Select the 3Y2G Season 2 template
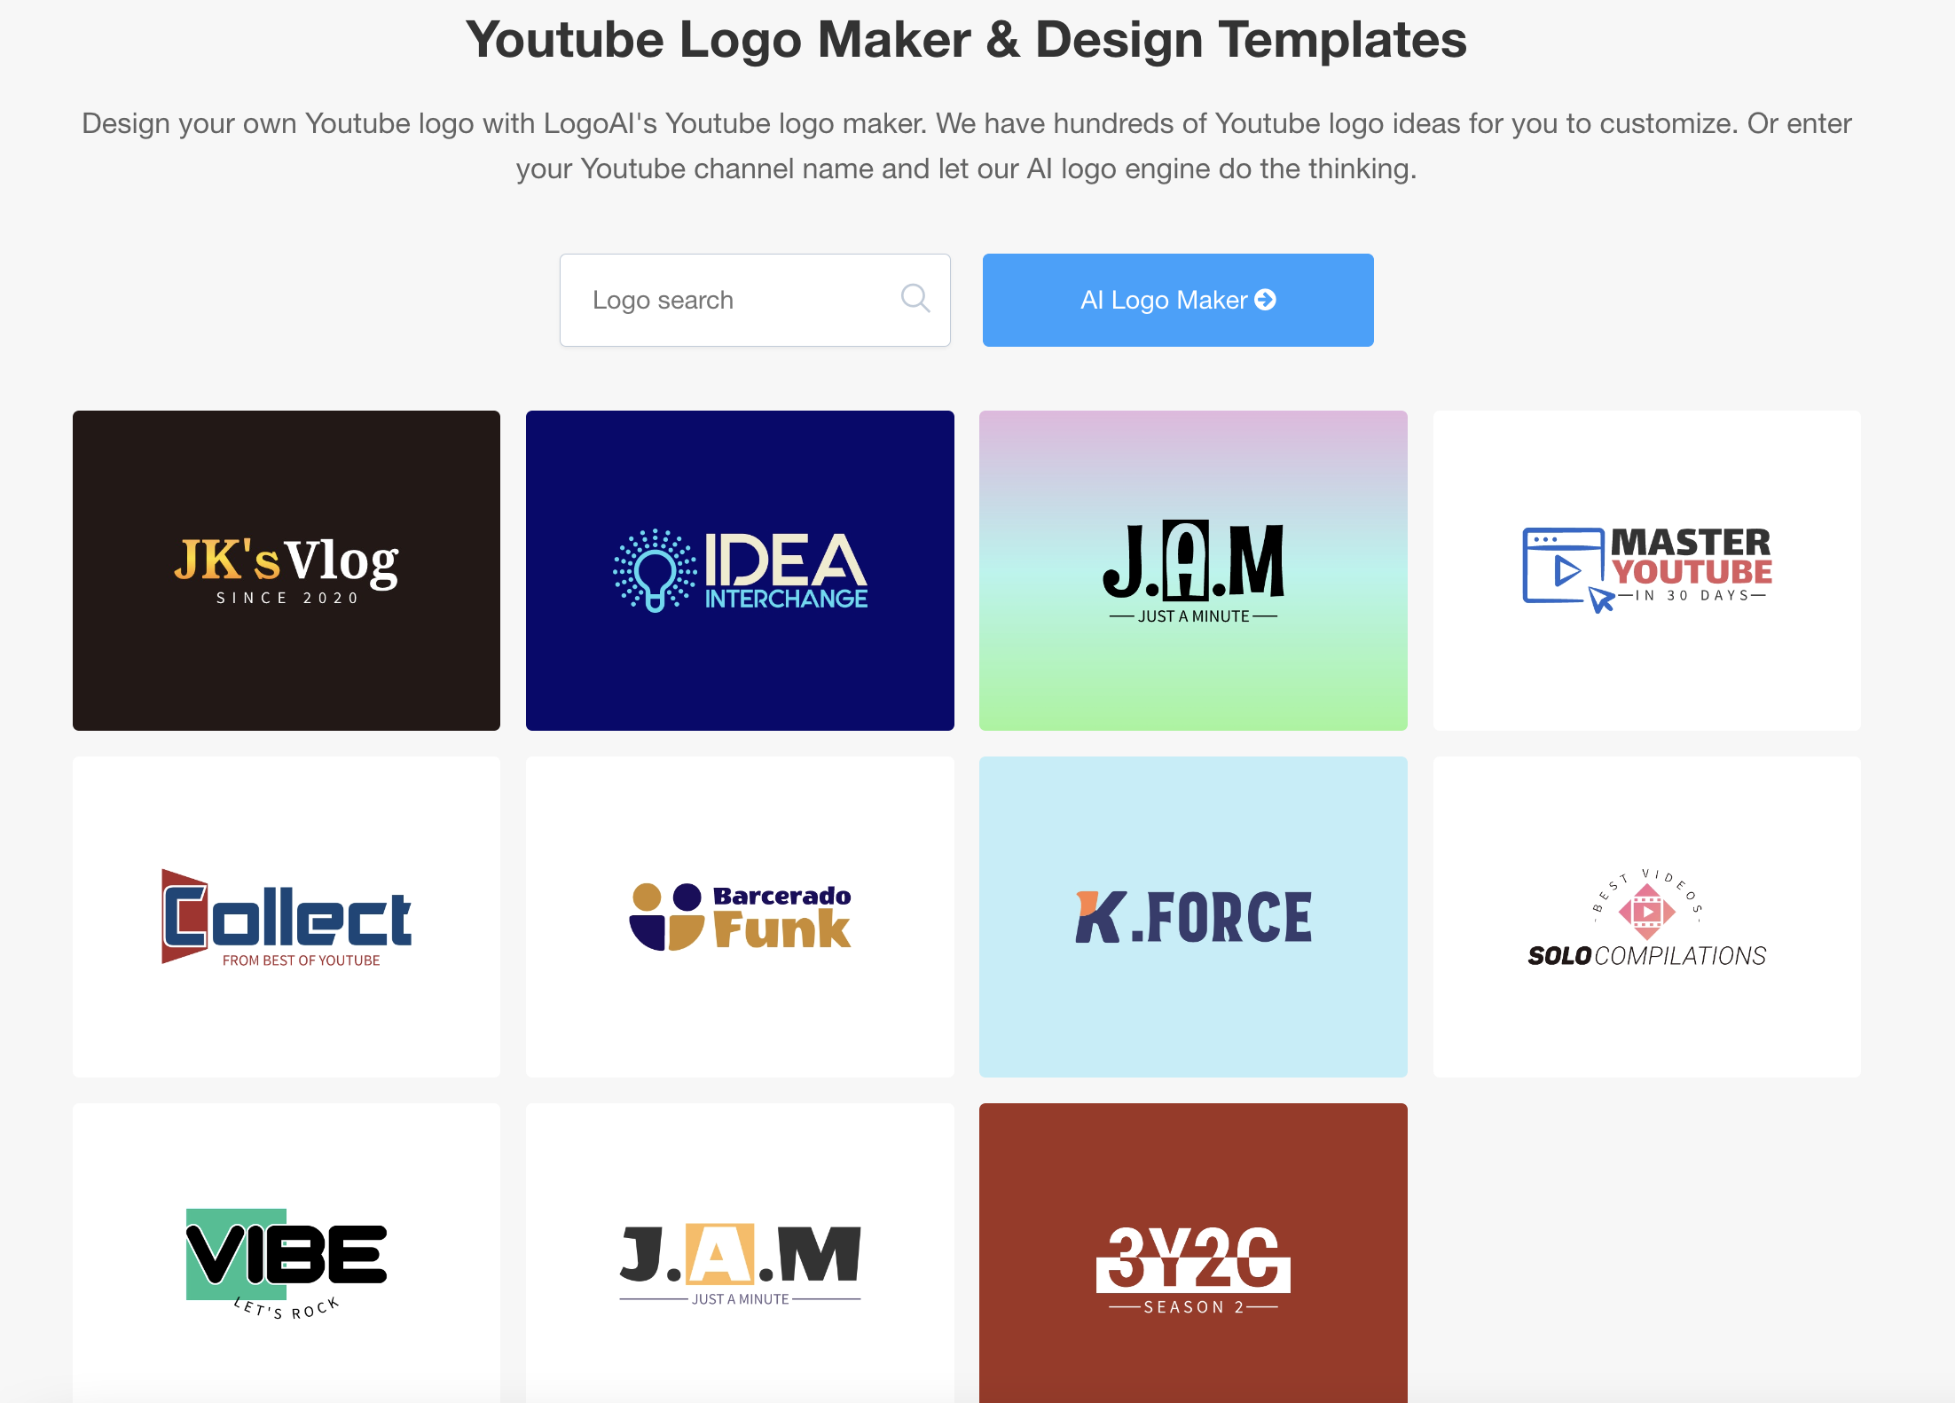Viewport: 1955px width, 1403px height. (x=1193, y=1259)
